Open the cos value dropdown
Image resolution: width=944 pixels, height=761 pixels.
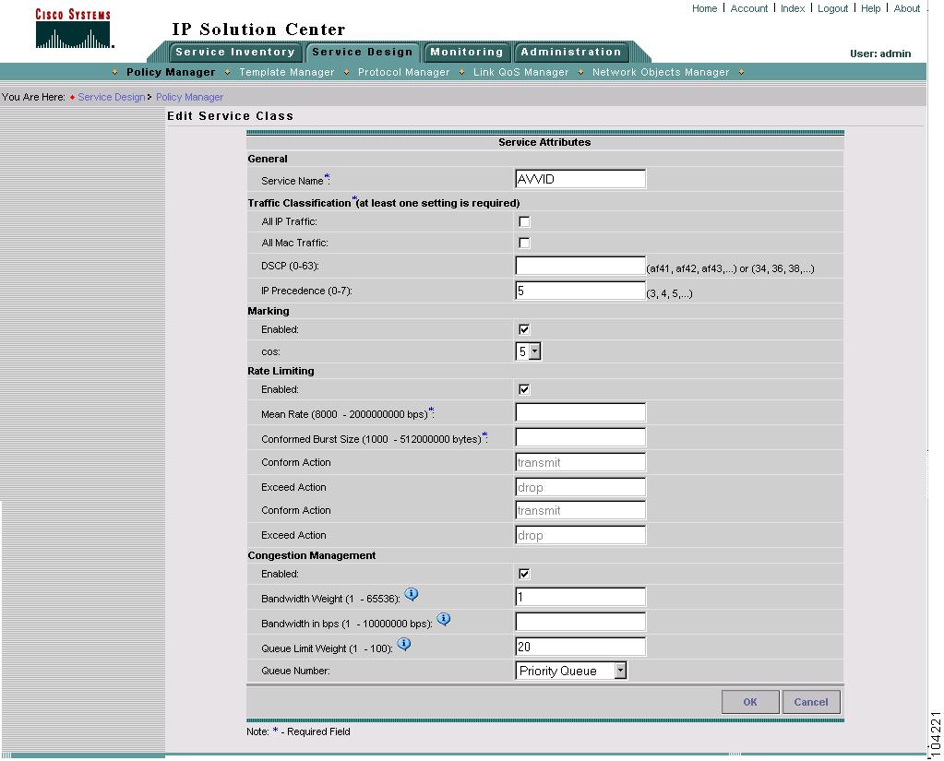(529, 351)
